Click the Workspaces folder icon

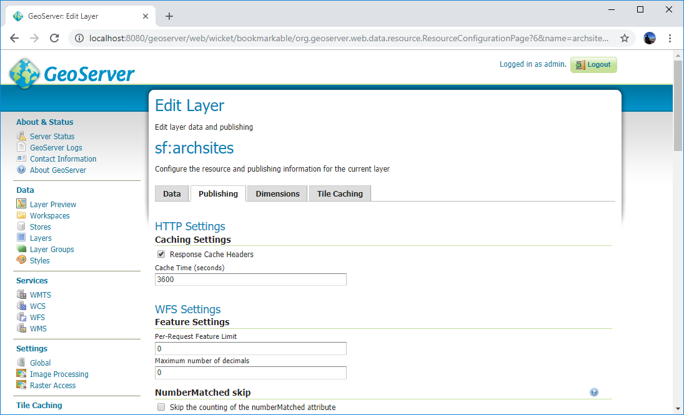(x=21, y=215)
